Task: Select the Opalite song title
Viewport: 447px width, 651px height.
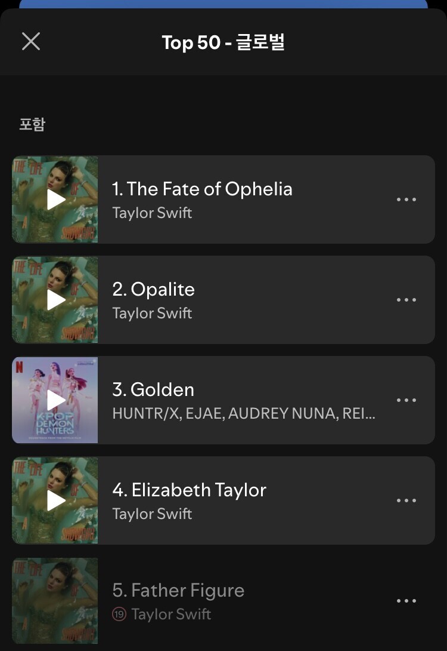Action: [x=153, y=290]
